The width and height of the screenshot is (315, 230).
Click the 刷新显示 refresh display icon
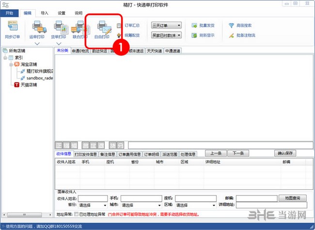coord(194,35)
